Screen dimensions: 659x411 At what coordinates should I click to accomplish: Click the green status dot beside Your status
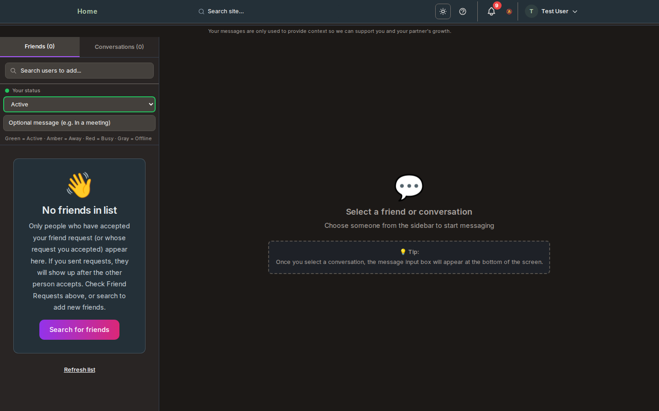[6, 90]
